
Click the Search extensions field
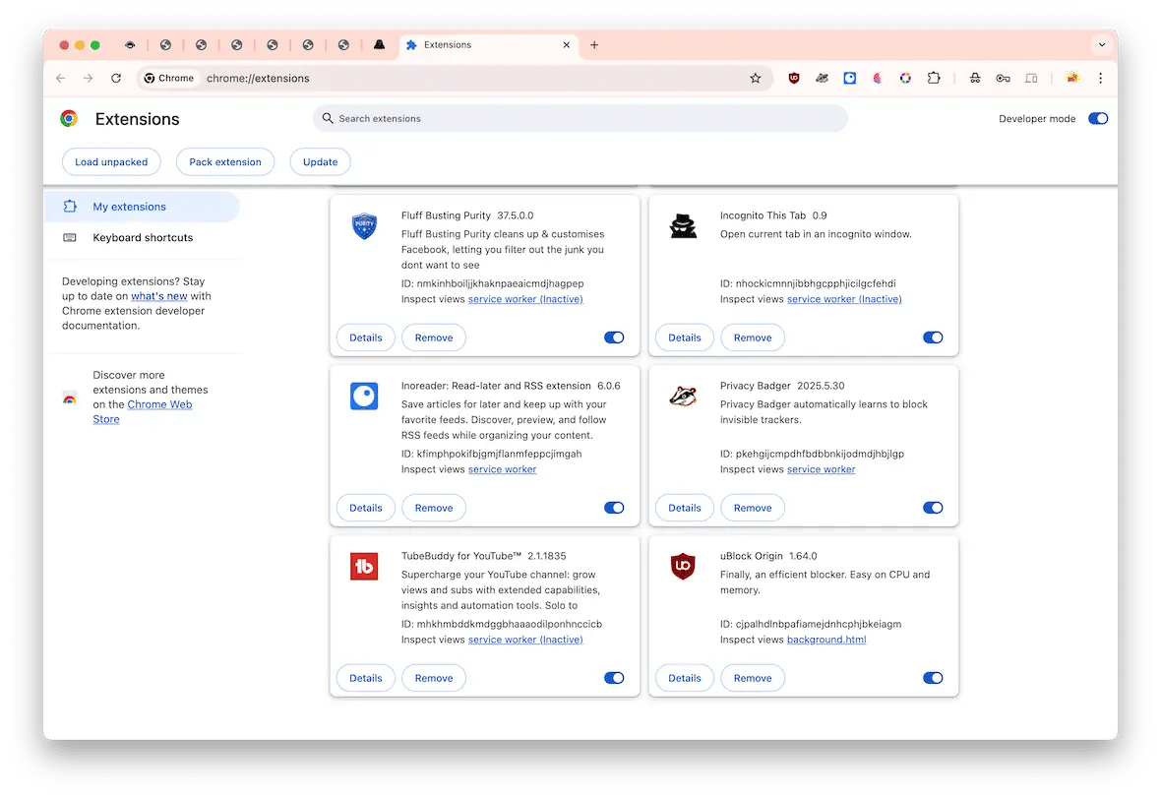[x=580, y=118]
